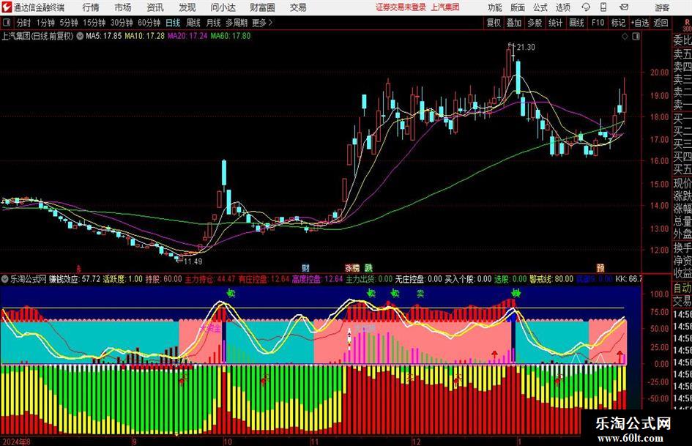
Task: Open the 发现 menu
Action: [187, 7]
